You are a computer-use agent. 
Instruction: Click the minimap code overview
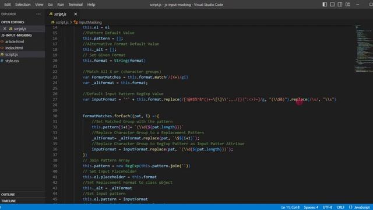(x=364, y=49)
